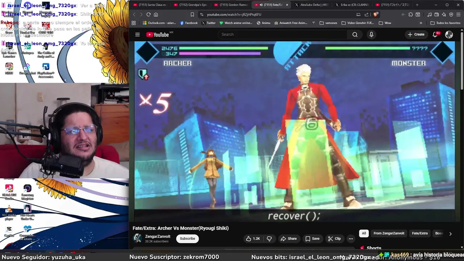Show more filter chips with right chevron
Image resolution: width=464 pixels, height=261 pixels.
click(450, 234)
